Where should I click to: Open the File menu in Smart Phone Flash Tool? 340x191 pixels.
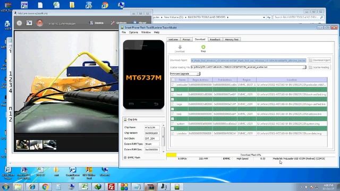[124, 32]
